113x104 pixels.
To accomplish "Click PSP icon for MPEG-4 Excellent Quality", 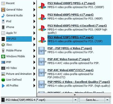I will 42,84.
